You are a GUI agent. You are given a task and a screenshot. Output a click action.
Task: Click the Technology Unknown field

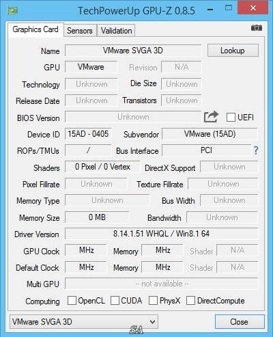point(91,84)
